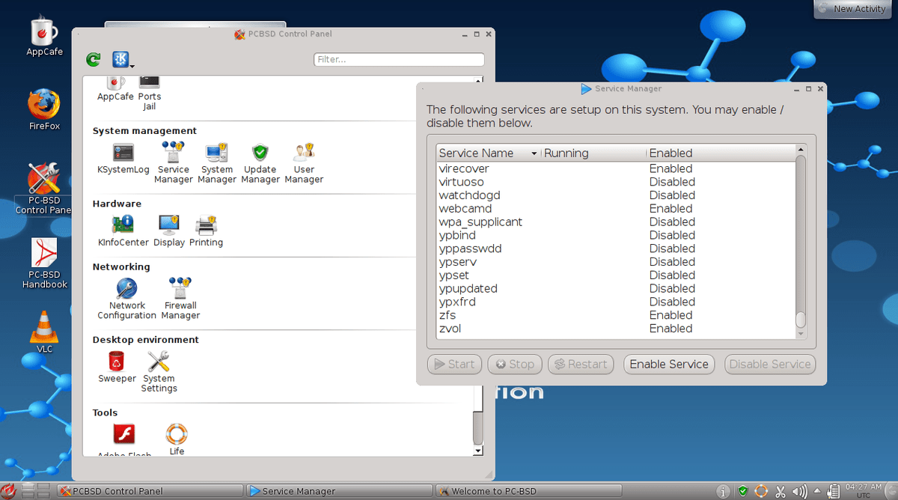Open AppCafe desktop shortcut
Image resolution: width=898 pixels, height=500 pixels.
click(44, 37)
